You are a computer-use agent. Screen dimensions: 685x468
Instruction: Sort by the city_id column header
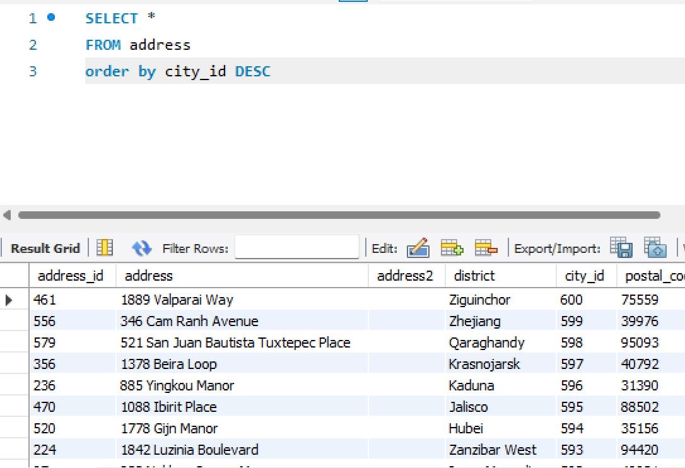tap(584, 276)
